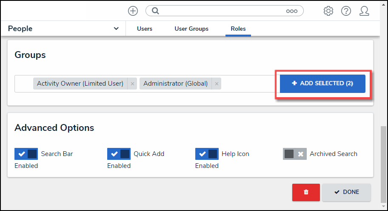Remove Activity Owner (Limited User) tag

(x=132, y=84)
